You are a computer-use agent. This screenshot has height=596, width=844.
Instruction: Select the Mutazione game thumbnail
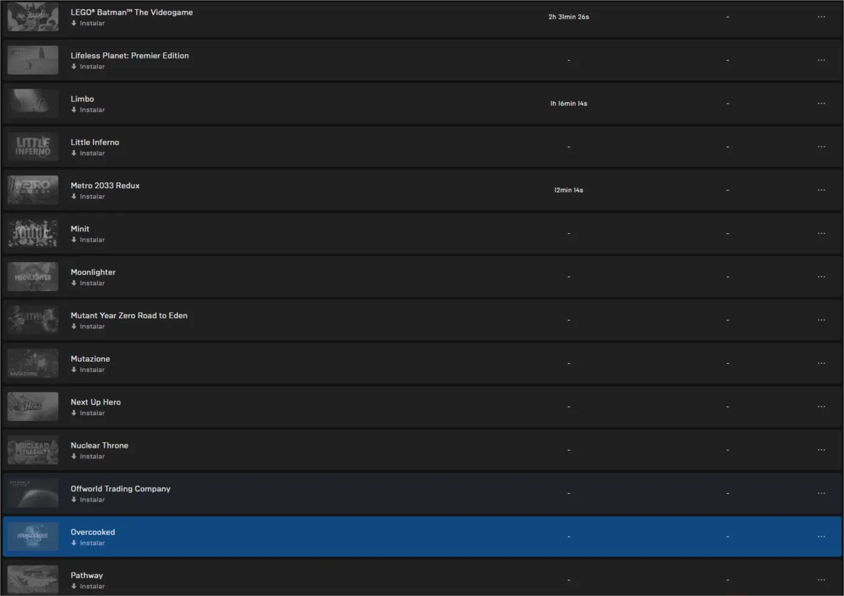coord(33,363)
